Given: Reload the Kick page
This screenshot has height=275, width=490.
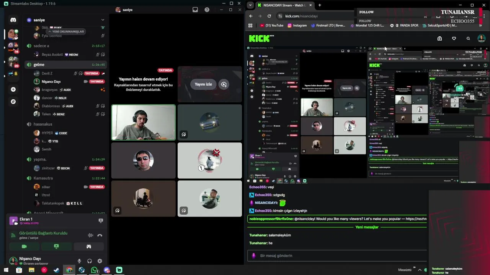Looking at the screenshot, I should tap(269, 16).
